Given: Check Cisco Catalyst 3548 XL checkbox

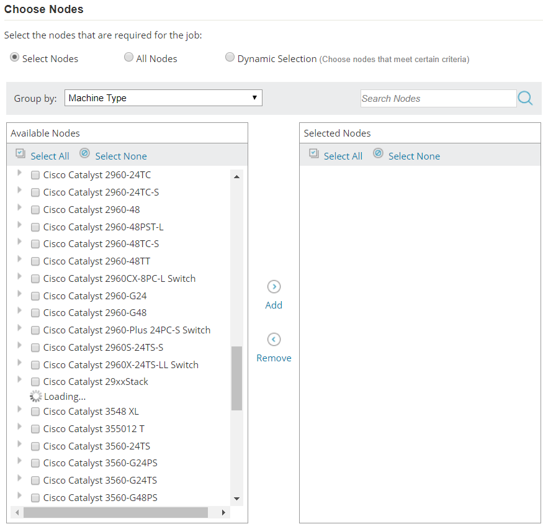Looking at the screenshot, I should pos(35,412).
